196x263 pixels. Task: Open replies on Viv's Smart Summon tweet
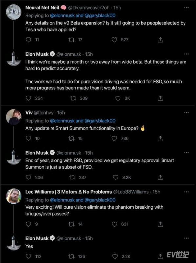pos(28,138)
